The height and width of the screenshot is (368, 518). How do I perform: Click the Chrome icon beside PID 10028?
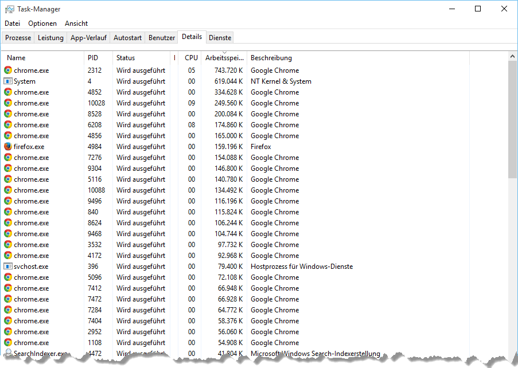pyautogui.click(x=8, y=103)
